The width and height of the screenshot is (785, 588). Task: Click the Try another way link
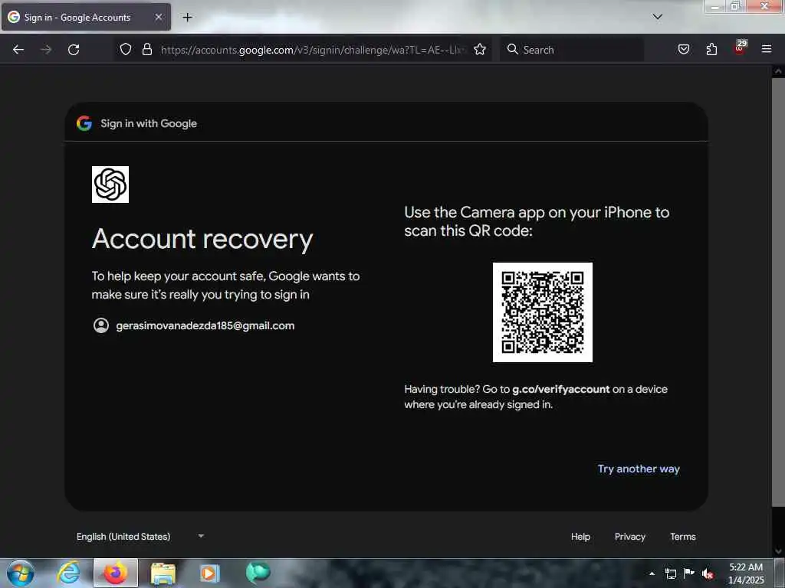coord(639,469)
